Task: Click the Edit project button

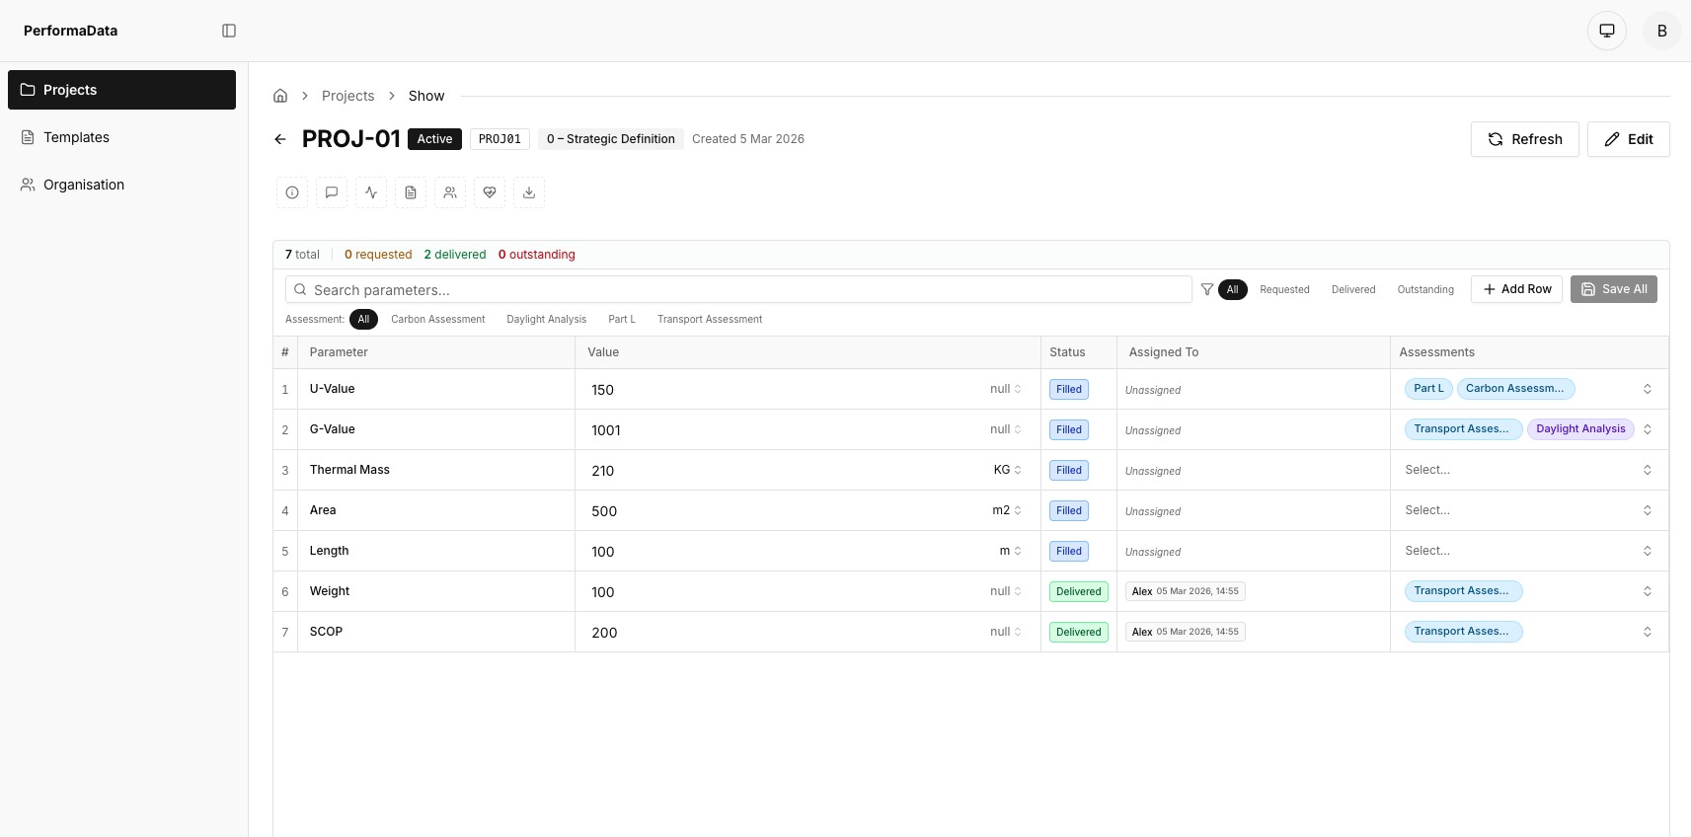Action: tap(1629, 139)
